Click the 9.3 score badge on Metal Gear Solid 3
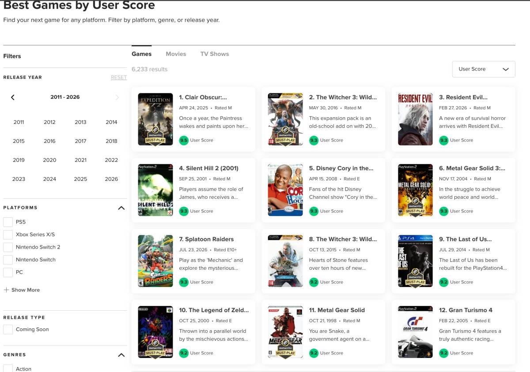This screenshot has height=372, width=530. coord(443,211)
